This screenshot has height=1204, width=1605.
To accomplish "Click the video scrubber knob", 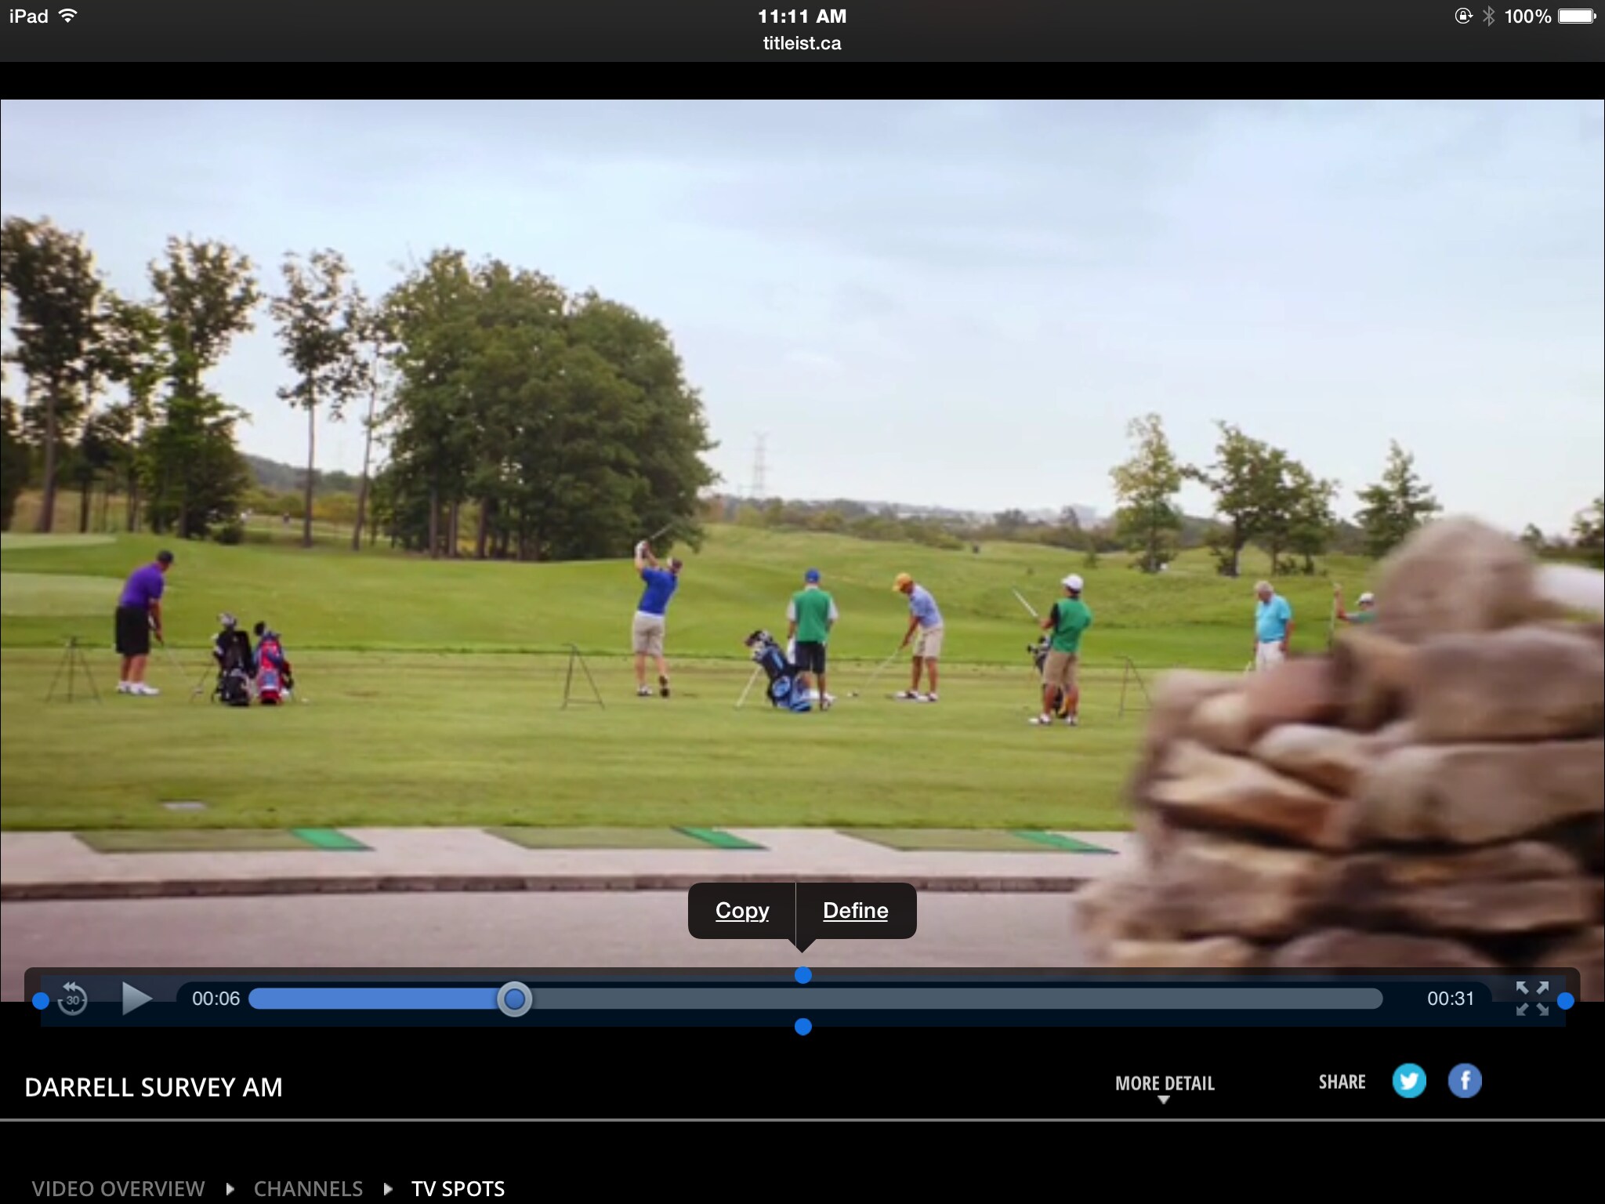I will (514, 999).
